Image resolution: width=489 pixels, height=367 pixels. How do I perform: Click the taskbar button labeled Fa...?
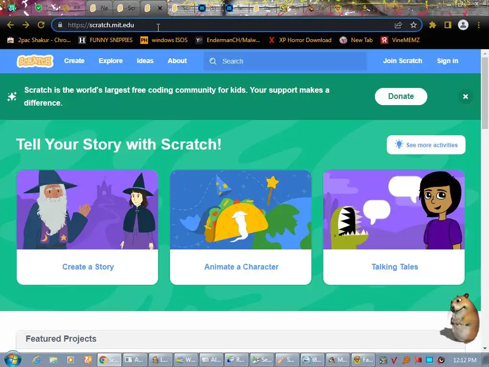[x=363, y=360]
